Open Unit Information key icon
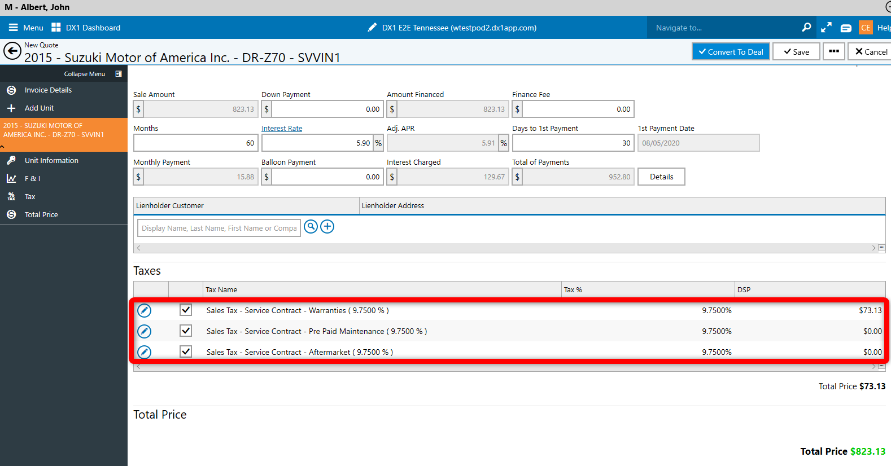891x466 pixels. coord(11,161)
